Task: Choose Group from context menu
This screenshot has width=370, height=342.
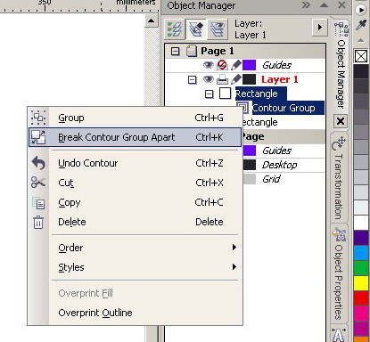Action: (x=135, y=118)
